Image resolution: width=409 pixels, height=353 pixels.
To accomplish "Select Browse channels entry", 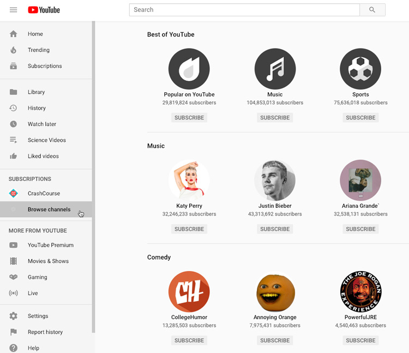I will [x=46, y=210].
